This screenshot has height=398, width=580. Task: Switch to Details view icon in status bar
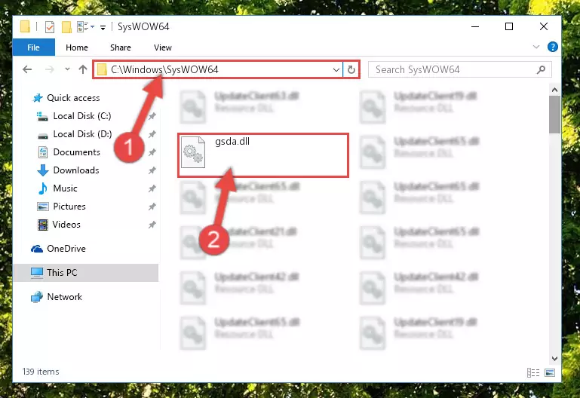[x=533, y=372]
